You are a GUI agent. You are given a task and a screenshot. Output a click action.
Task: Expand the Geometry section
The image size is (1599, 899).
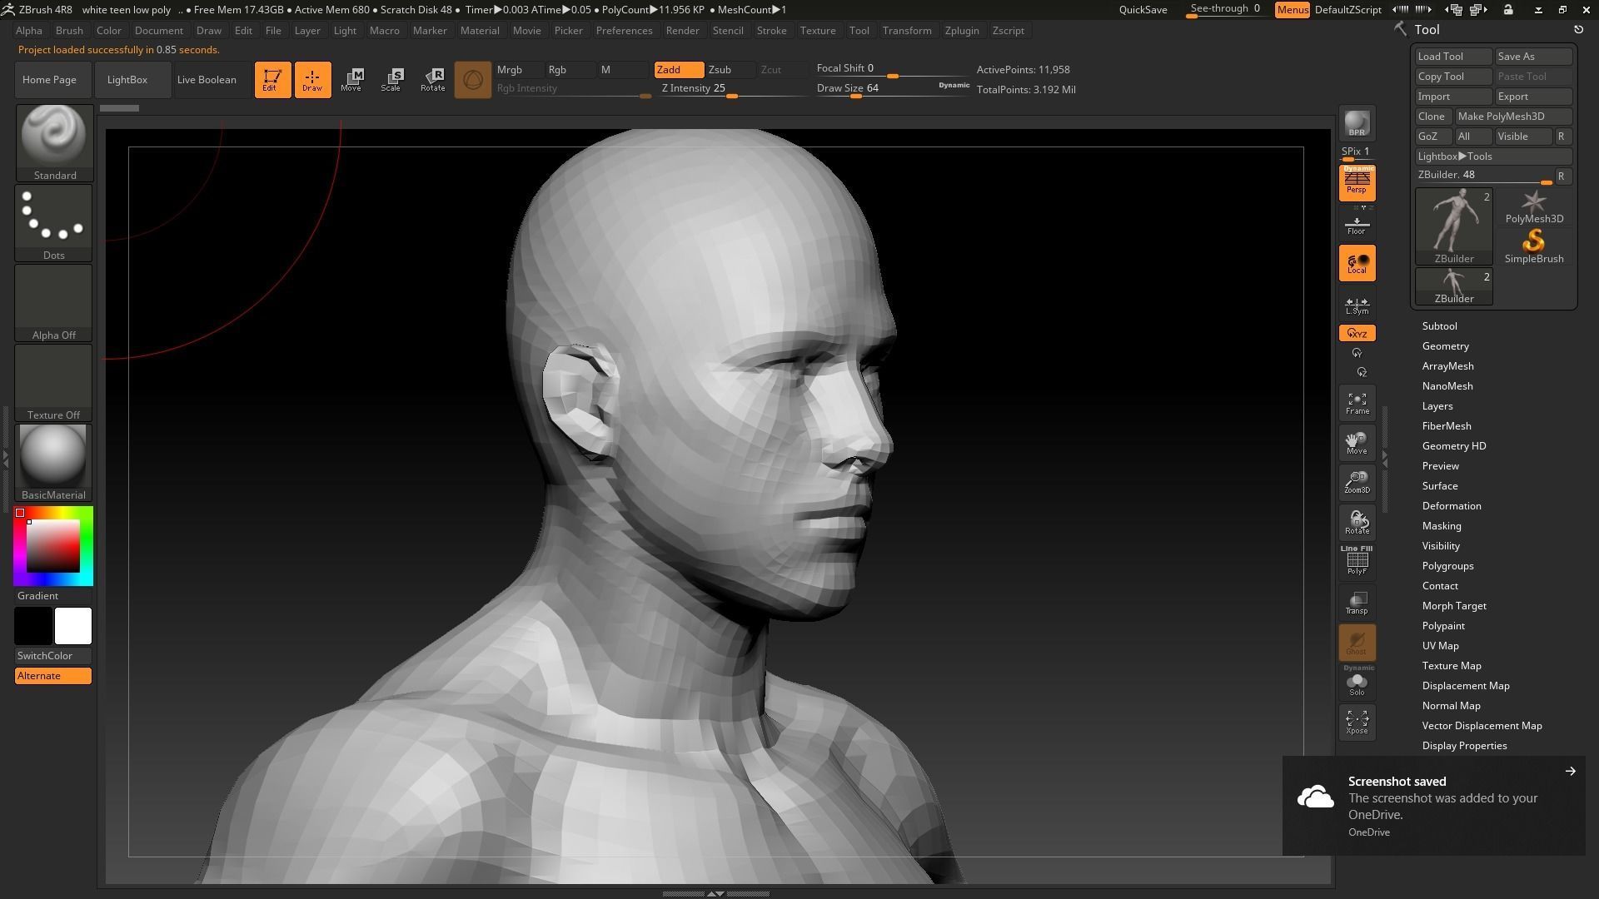(1445, 346)
